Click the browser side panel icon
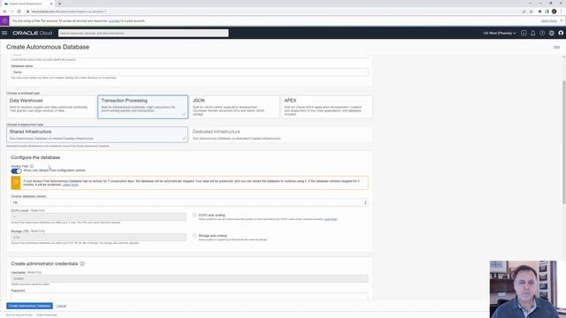Screen dimensions: 566x318 (x=547, y=11)
